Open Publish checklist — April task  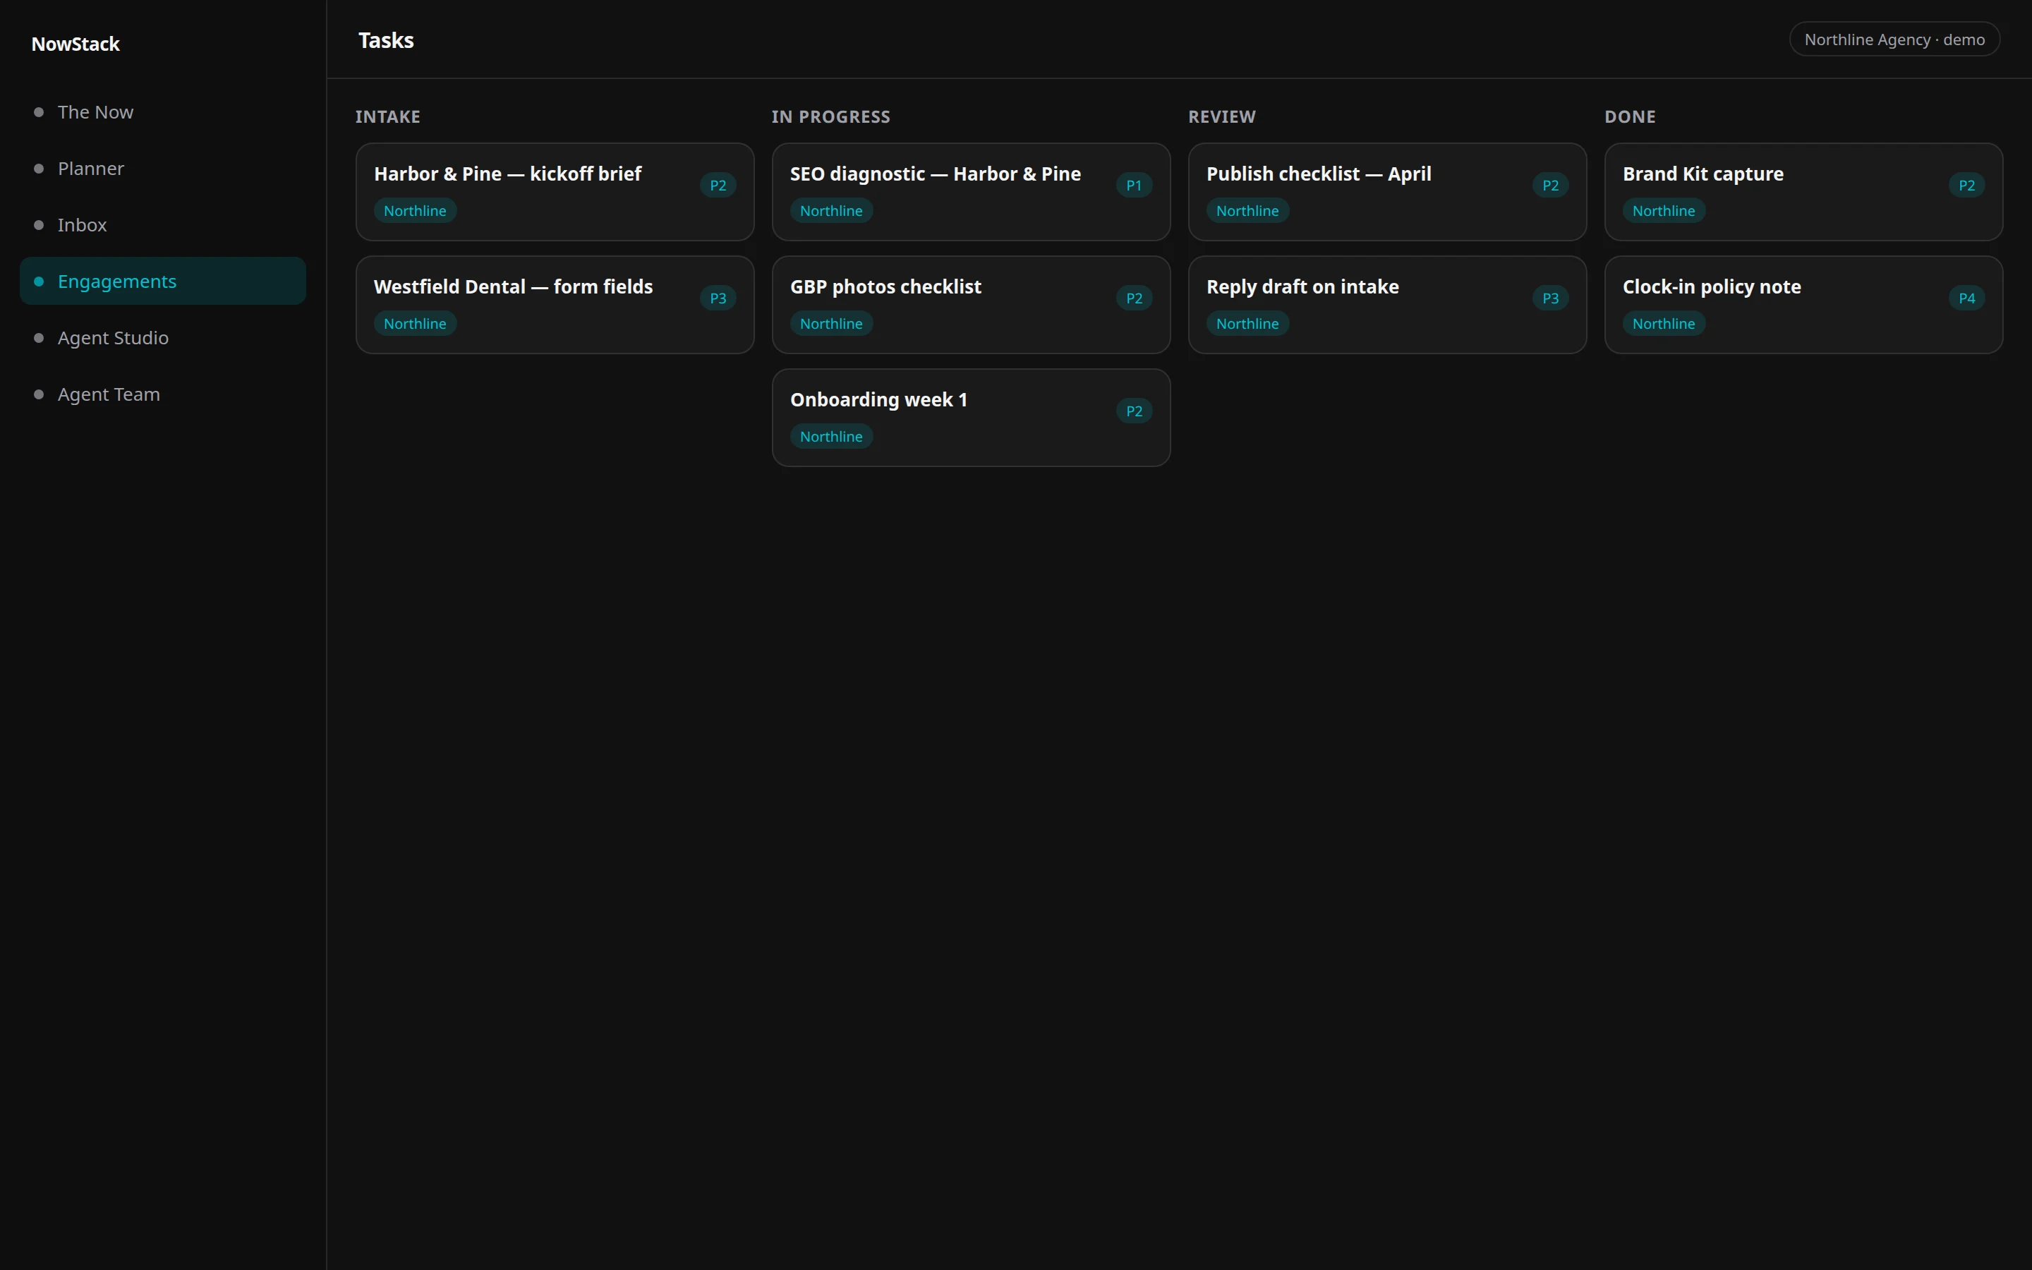[1387, 191]
